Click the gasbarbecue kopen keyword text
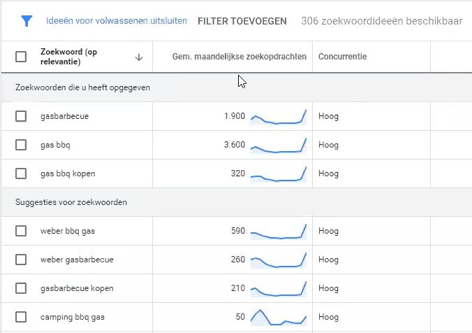472x333 pixels. coord(77,288)
